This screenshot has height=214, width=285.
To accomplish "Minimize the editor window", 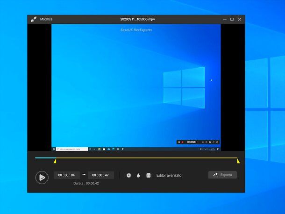I will pos(225,19).
